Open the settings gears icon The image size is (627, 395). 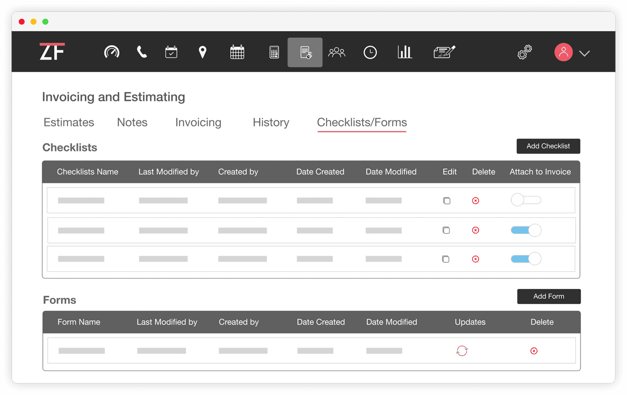pyautogui.click(x=525, y=52)
